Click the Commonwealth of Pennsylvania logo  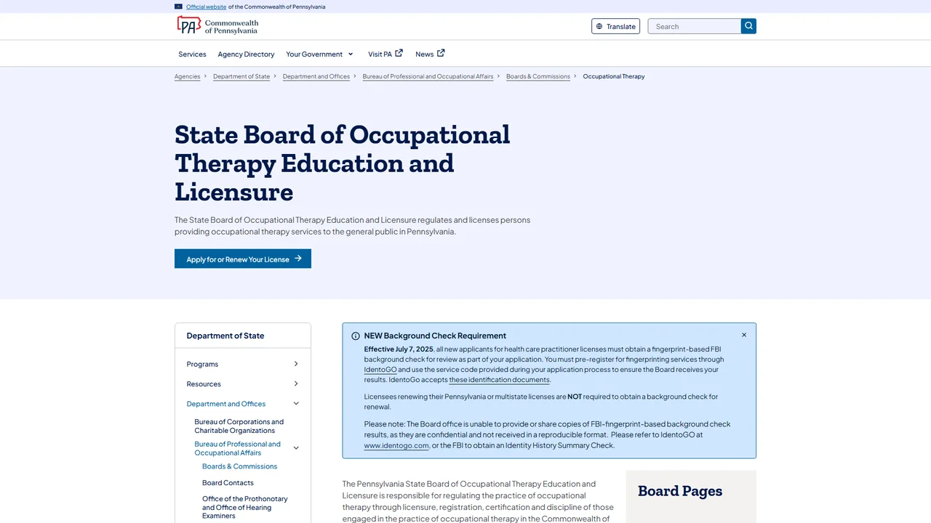coord(217,26)
